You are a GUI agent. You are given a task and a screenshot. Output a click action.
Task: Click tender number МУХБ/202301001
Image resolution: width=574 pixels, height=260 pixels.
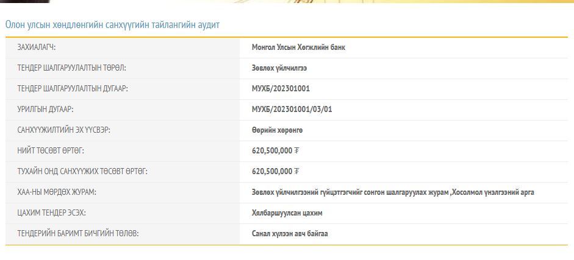click(281, 89)
